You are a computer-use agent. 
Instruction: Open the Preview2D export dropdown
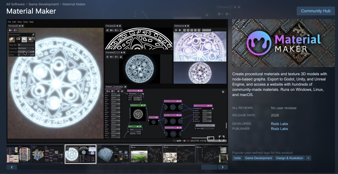tap(116, 30)
